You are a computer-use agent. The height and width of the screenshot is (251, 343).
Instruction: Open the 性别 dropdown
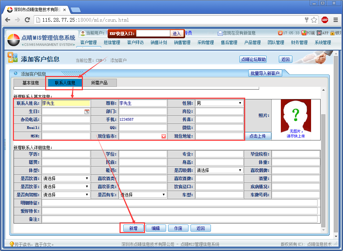pos(219,103)
